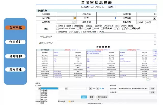Click customer number C00001 in the table
Viewport: 163px width, 105px height.
click(x=56, y=55)
